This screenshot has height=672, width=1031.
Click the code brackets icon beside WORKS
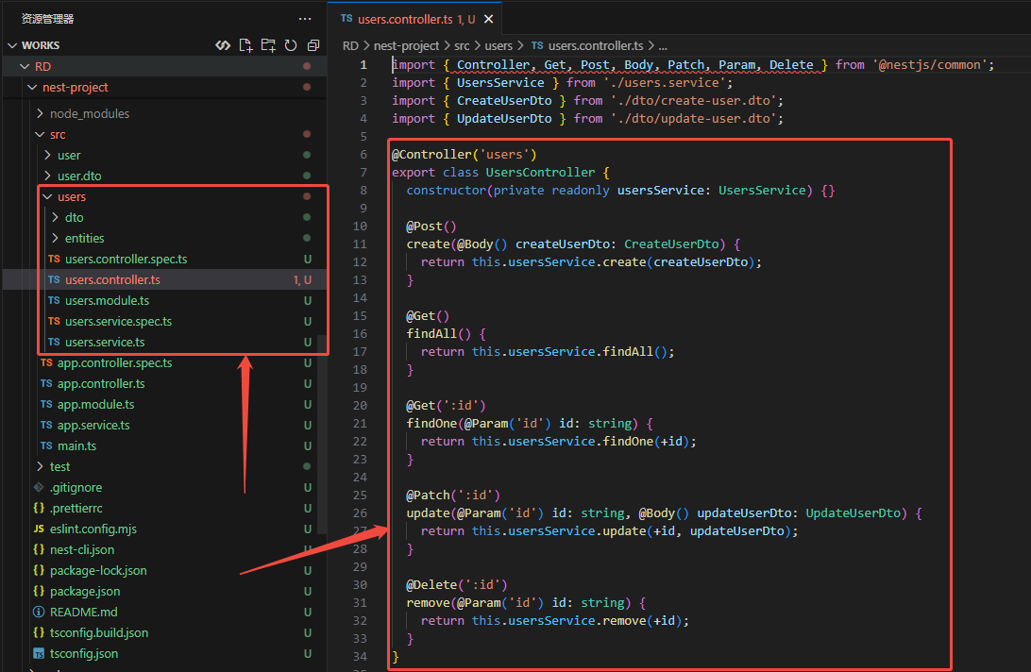[x=223, y=45]
